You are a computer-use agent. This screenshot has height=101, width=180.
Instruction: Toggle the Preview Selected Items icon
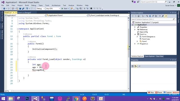[x=166, y=16]
